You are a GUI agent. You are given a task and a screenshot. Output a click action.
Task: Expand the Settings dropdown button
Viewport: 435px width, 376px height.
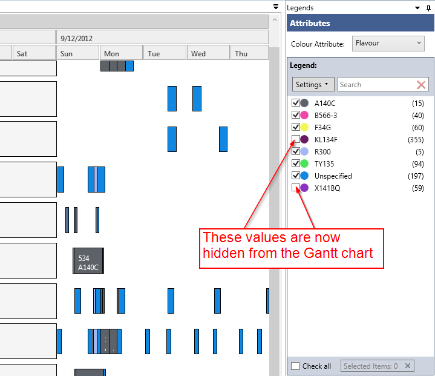tap(313, 85)
